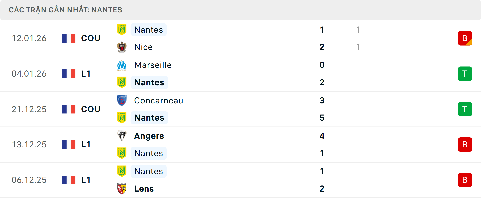The height and width of the screenshot is (198, 481).
Task: Click the halftime score 1 beside the Nice match
Action: [x=358, y=30]
